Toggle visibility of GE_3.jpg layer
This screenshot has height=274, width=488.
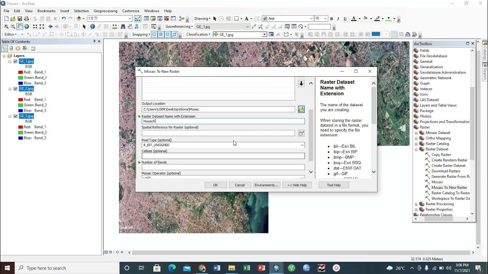16,116
